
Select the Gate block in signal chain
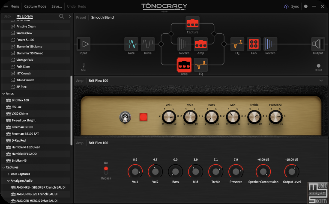[x=131, y=44]
